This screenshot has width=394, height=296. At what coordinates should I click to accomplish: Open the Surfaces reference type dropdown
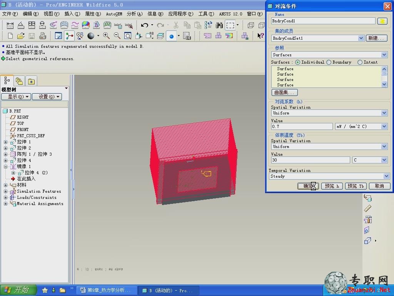coord(384,55)
